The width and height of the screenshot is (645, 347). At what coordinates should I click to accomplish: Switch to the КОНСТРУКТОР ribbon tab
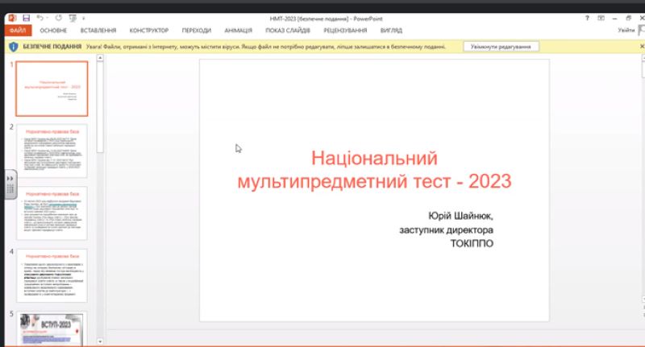pyautogui.click(x=149, y=31)
